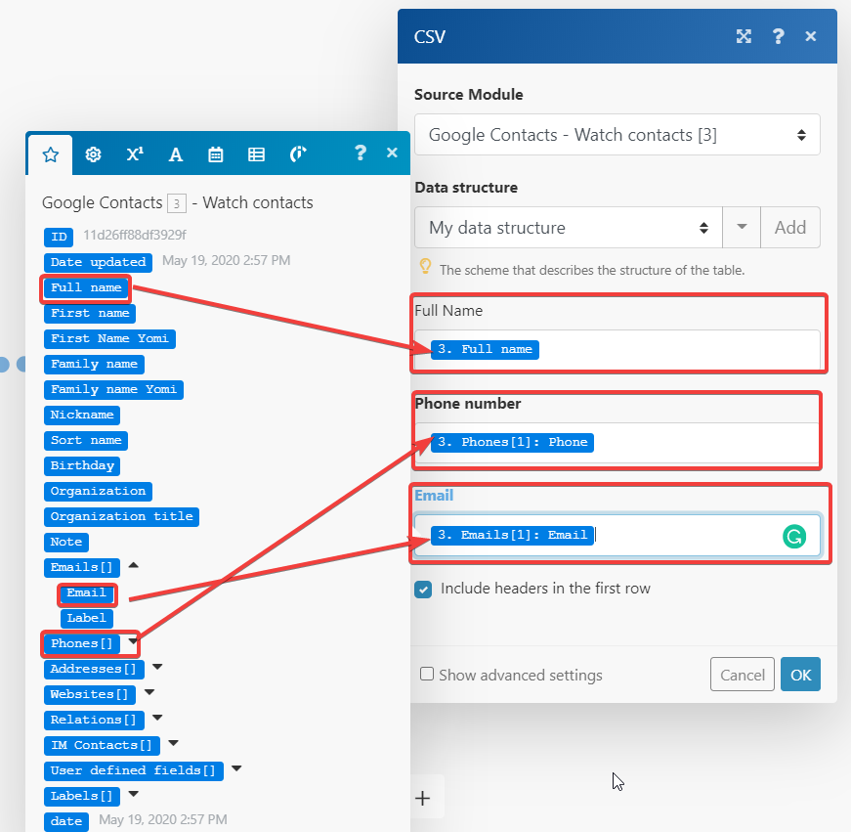Expand the Websites[] array

[x=149, y=692]
